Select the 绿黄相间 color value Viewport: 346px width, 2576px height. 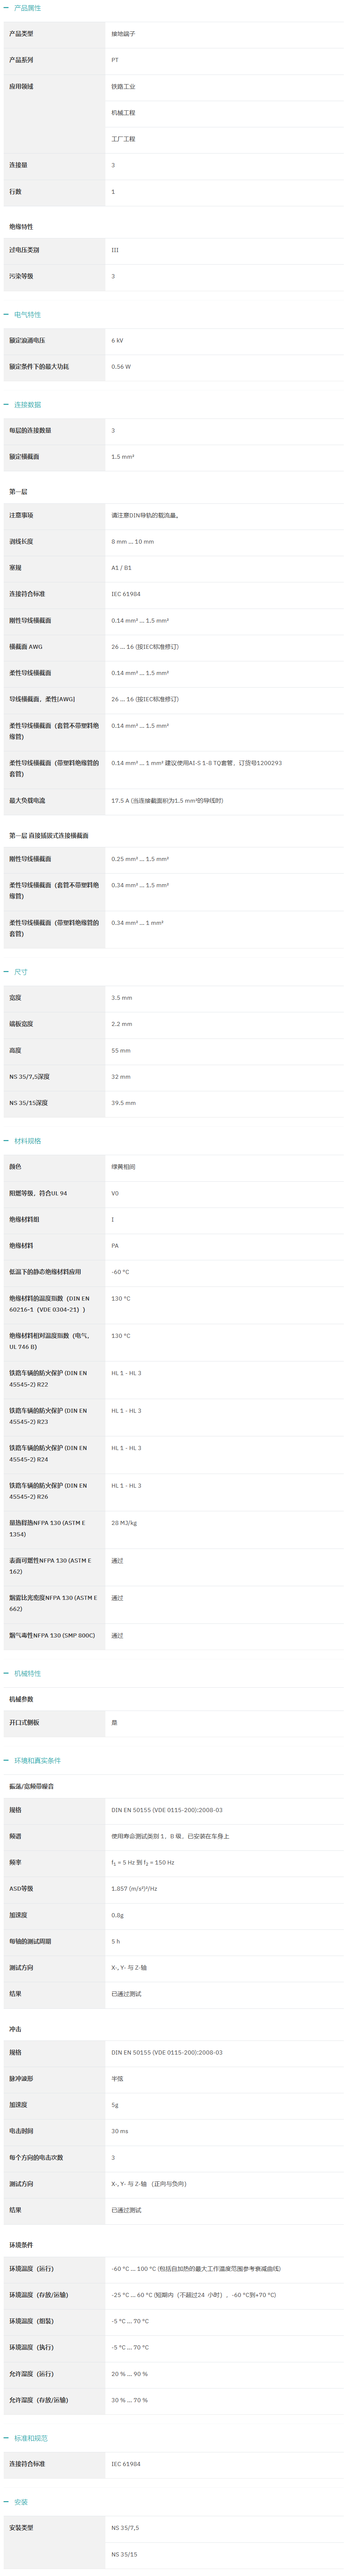click(124, 1167)
